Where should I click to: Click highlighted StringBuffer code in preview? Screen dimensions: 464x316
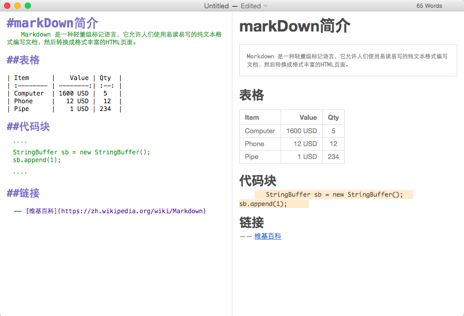(x=334, y=195)
